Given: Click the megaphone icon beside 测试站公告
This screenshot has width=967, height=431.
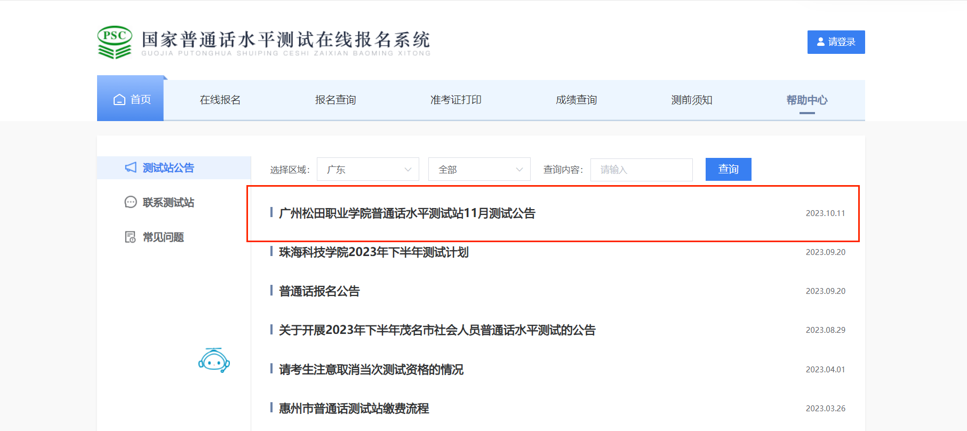Looking at the screenshot, I should click(x=131, y=167).
